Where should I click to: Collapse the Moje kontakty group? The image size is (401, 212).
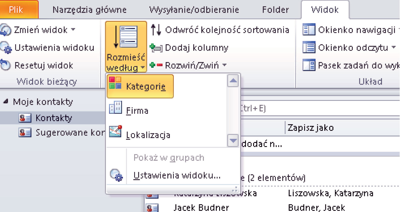5,102
